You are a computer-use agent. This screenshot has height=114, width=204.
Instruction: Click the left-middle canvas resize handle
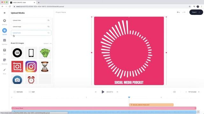pyautogui.click(x=91, y=53)
